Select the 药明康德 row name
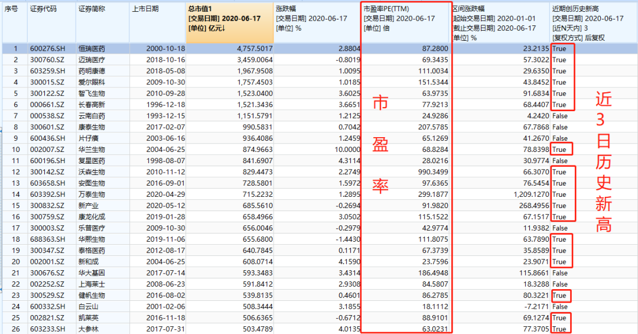The width and height of the screenshot is (638, 334). point(92,71)
